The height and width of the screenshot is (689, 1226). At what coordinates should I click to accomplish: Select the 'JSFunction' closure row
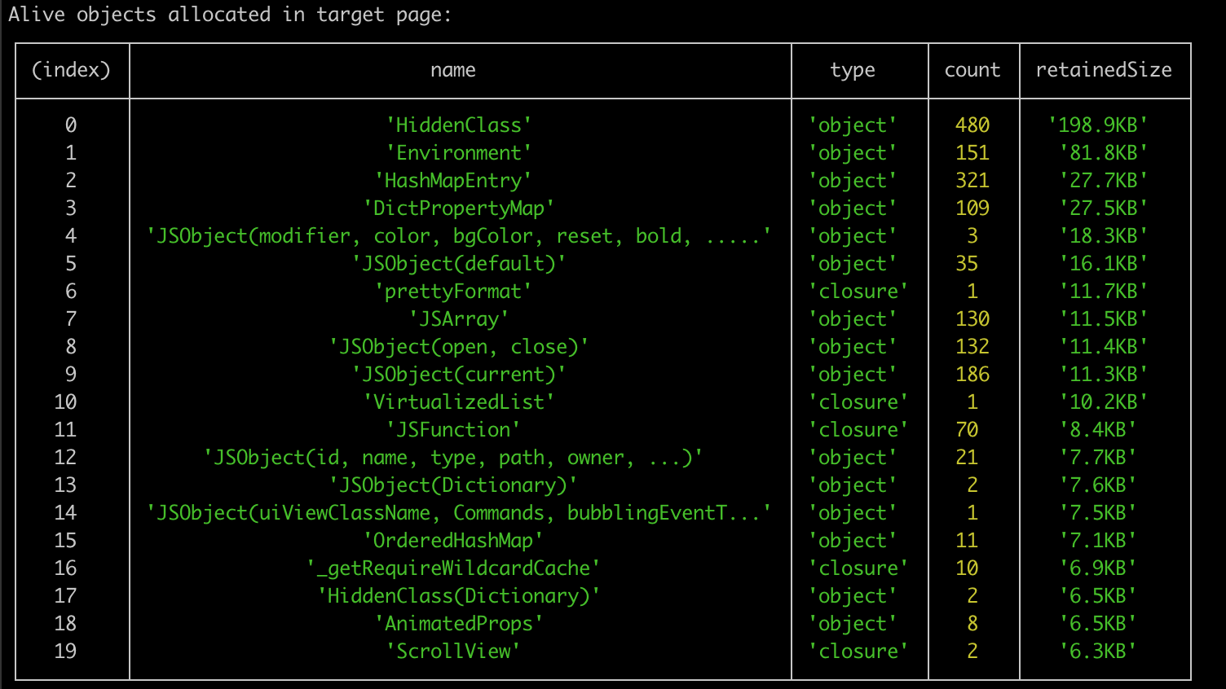coord(453,429)
